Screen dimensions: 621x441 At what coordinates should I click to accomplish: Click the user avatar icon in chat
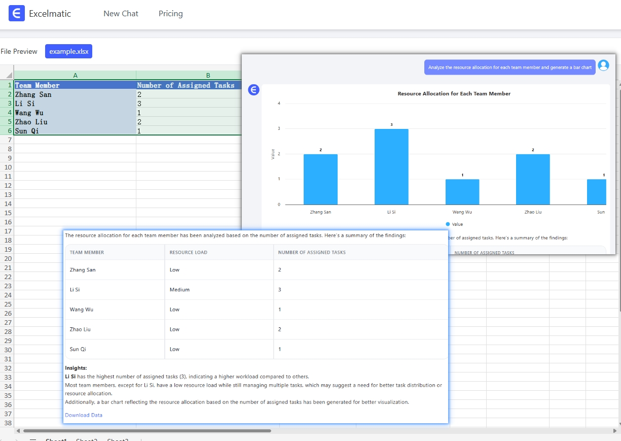pos(603,65)
